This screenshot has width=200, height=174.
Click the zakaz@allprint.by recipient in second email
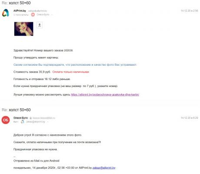pyautogui.click(x=36, y=122)
